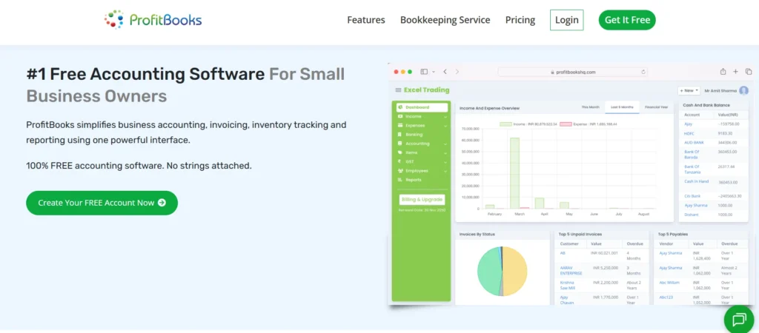This screenshot has height=333, width=759.
Task: Click the tall March income bar
Action: [514, 173]
